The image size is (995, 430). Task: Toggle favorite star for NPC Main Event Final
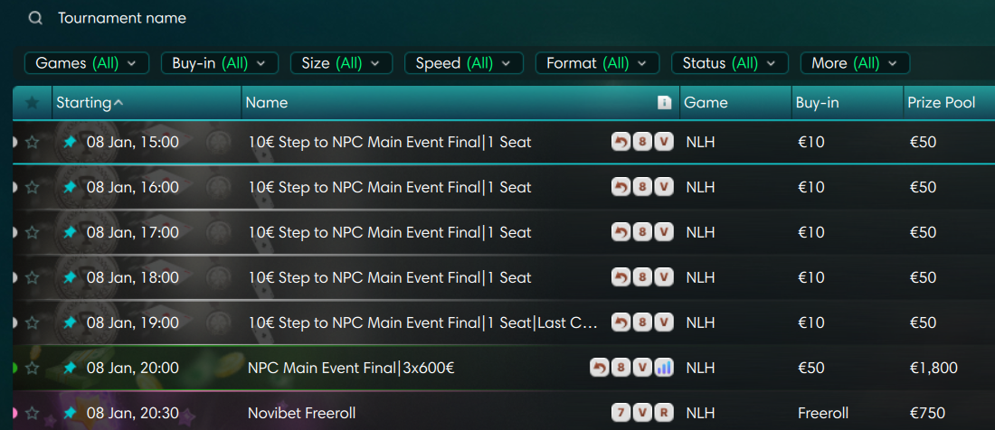pos(33,368)
